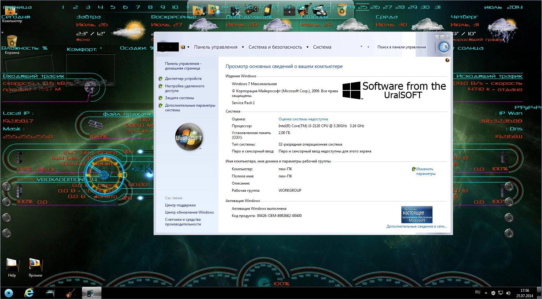Click the Local IP 192.168.1.7 value
Image resolution: width=542 pixels, height=299 pixels.
18,121
